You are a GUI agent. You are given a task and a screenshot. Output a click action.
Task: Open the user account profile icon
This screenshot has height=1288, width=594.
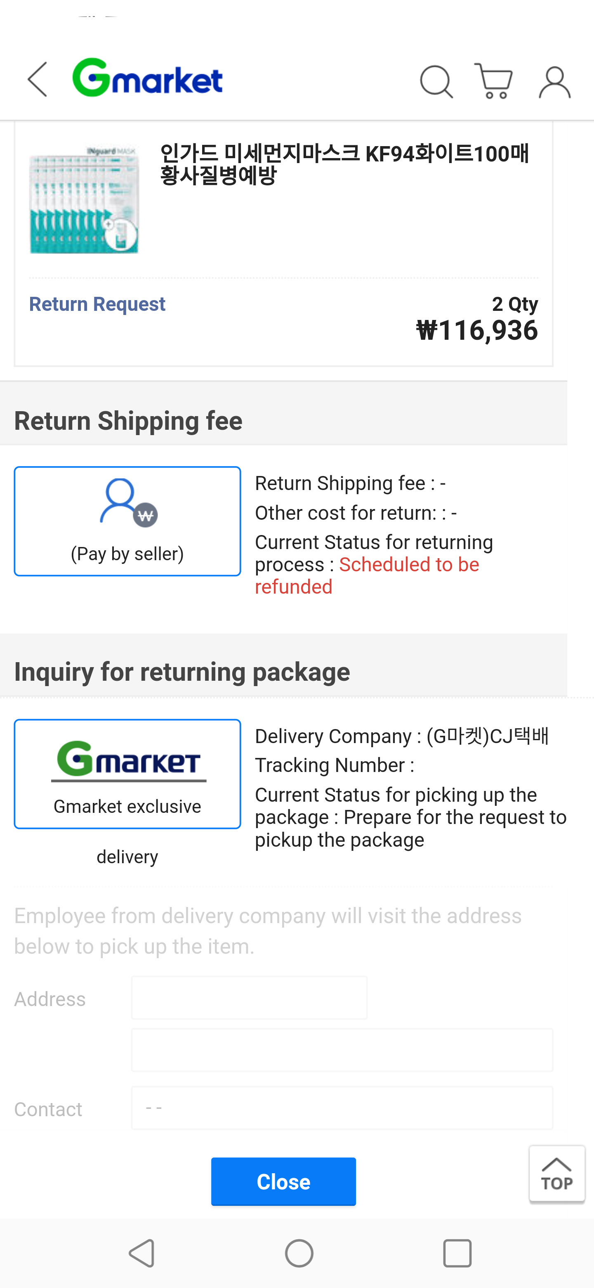(x=554, y=82)
